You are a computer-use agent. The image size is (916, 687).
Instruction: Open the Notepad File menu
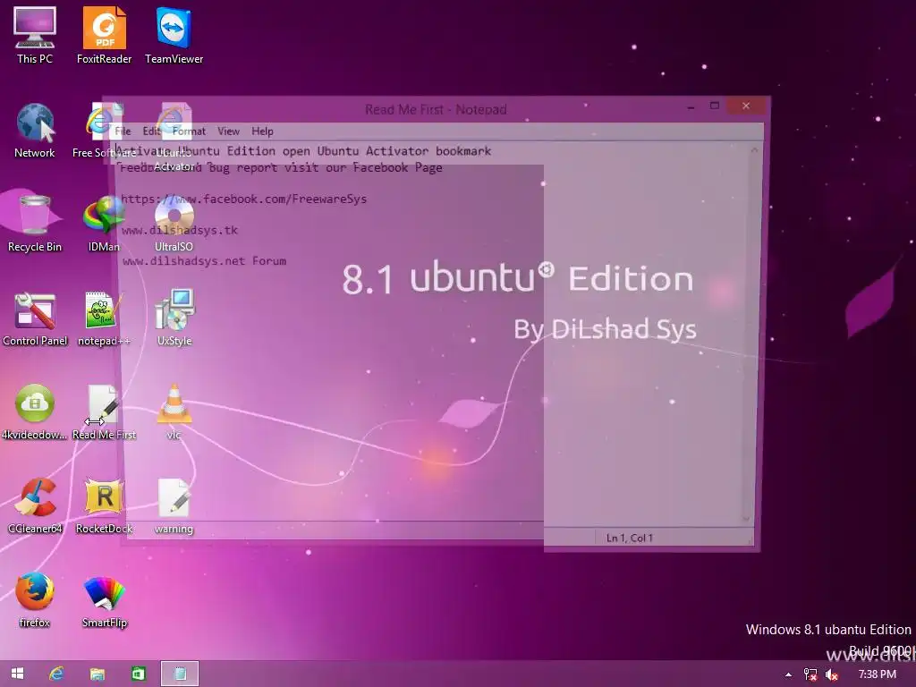click(123, 131)
